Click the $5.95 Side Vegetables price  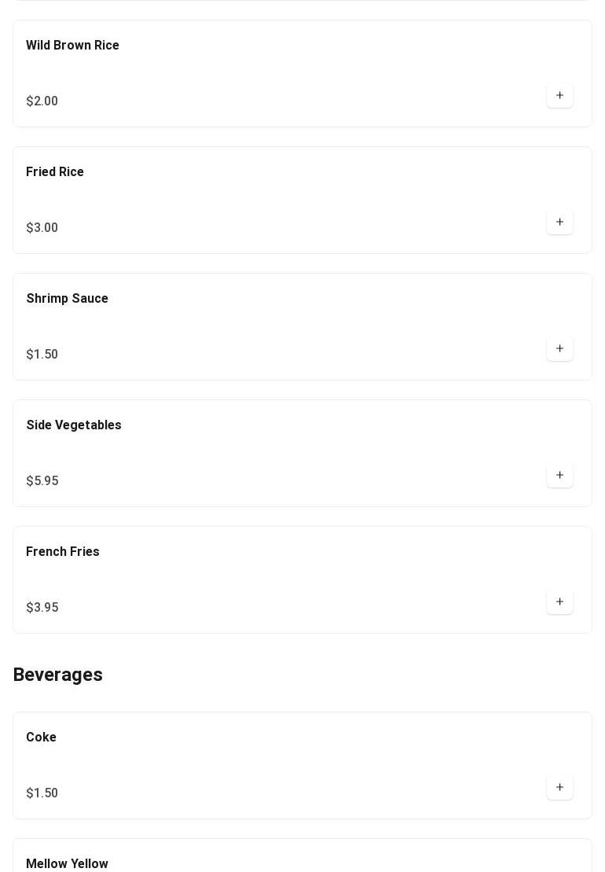click(x=42, y=480)
